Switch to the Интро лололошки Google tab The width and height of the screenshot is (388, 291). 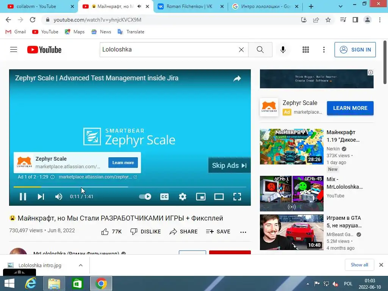[x=266, y=6]
